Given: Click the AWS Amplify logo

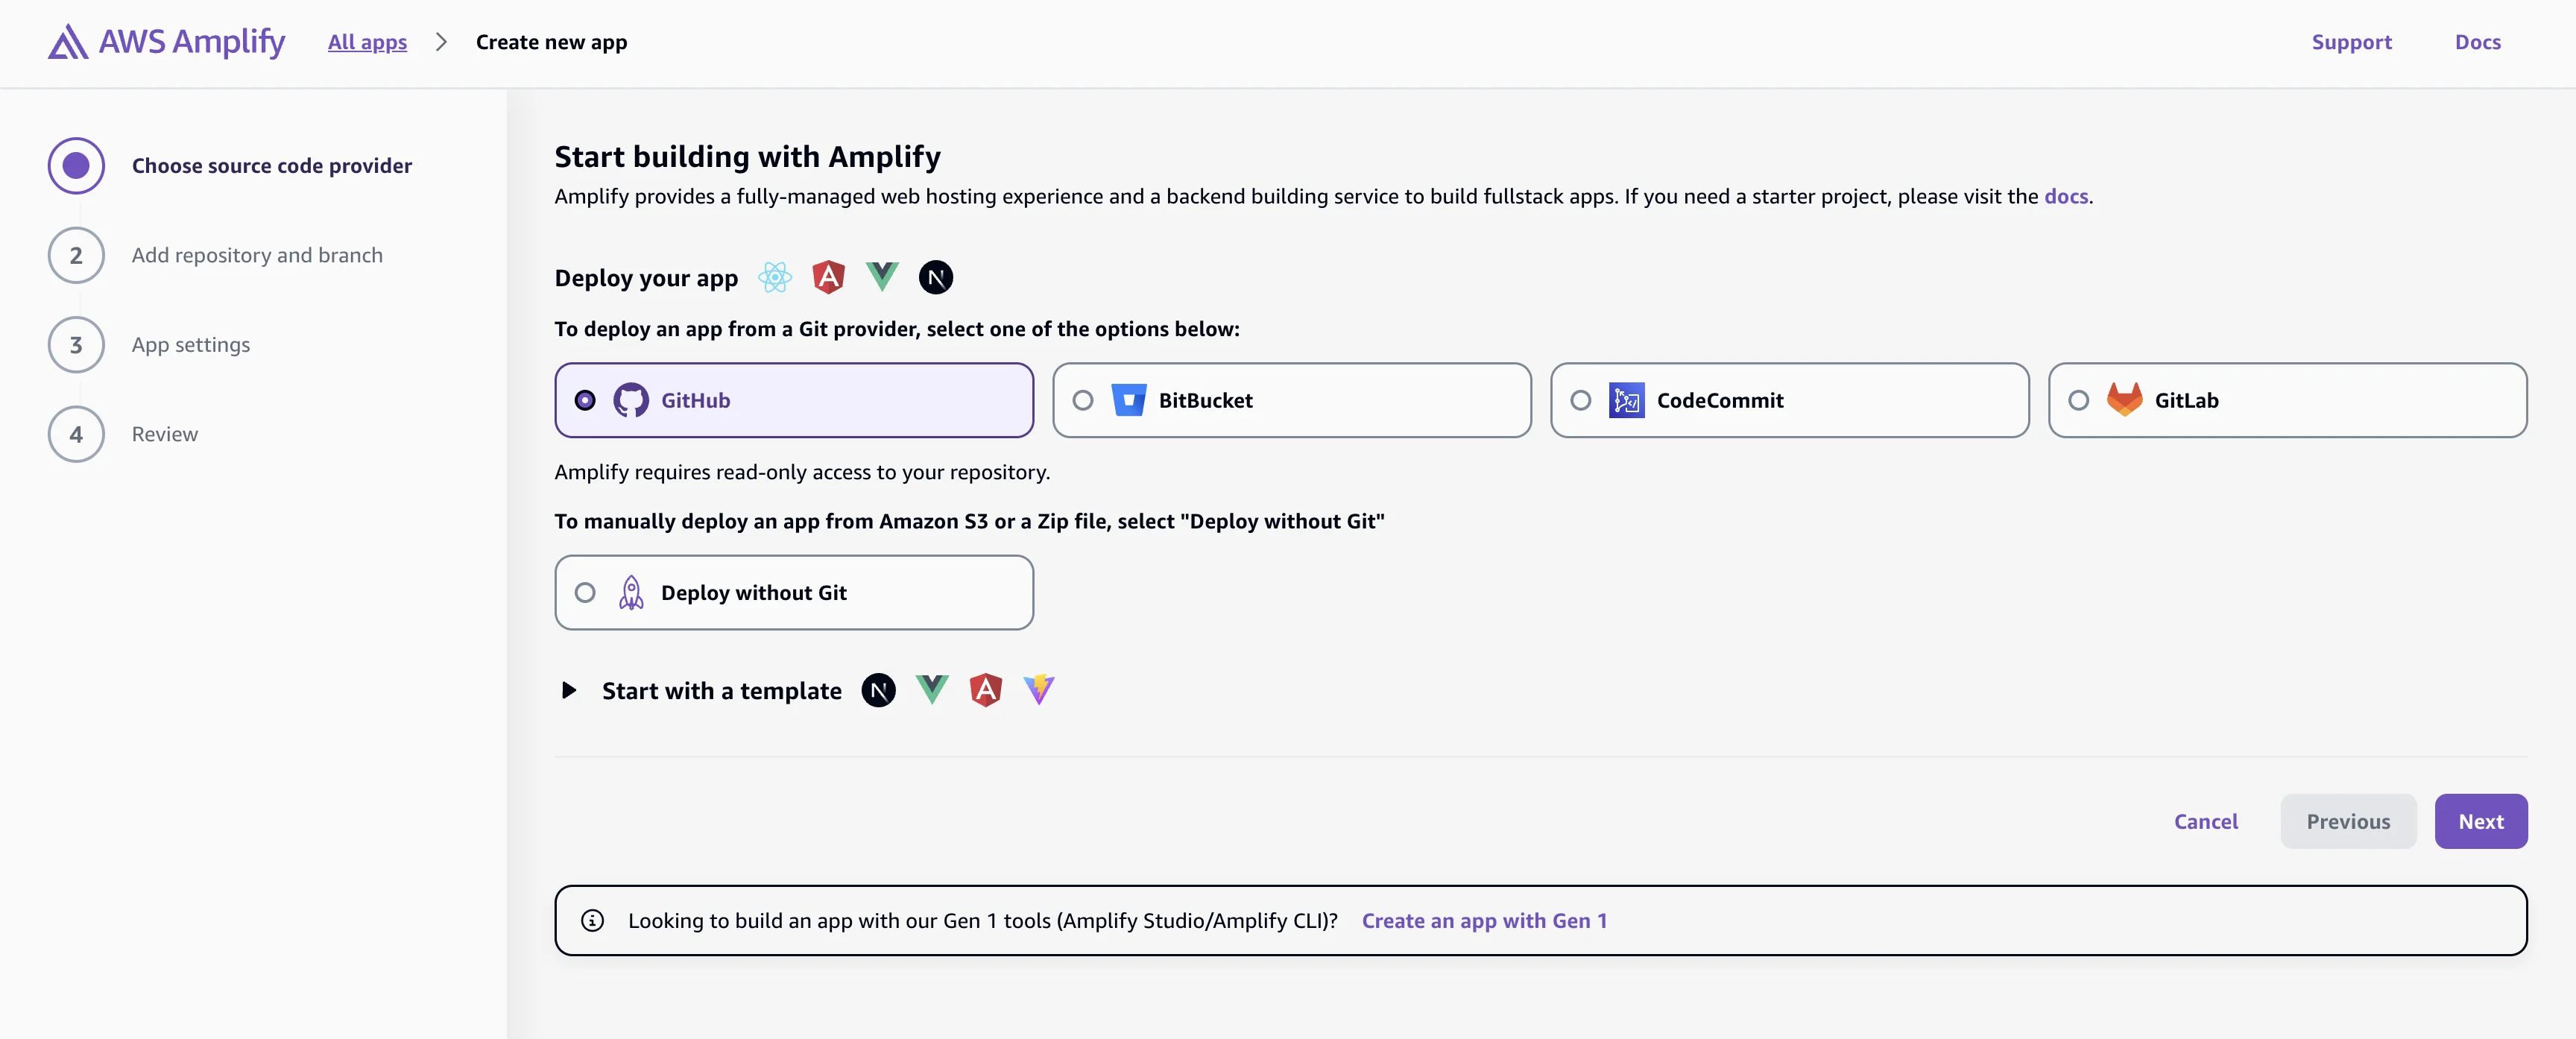Looking at the screenshot, I should (x=166, y=42).
